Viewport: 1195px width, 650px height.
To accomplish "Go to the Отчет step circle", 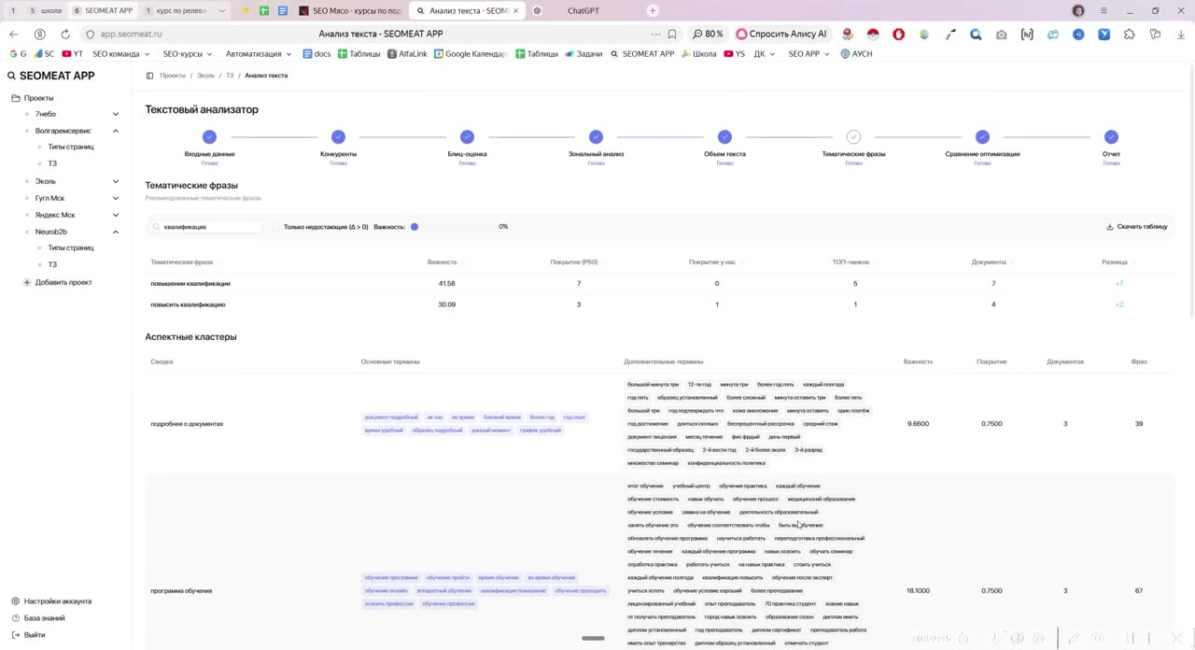I will 1111,136.
